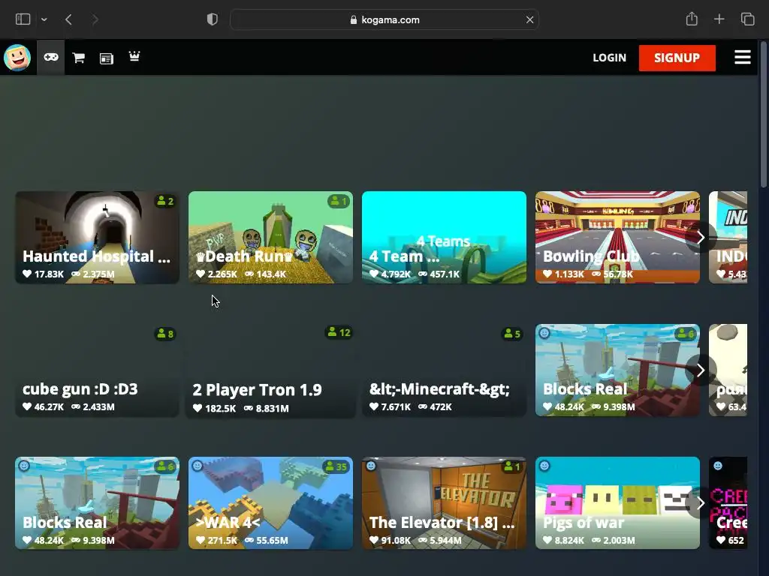The image size is (769, 576).
Task: Click smiley badge on The Elevator card
Action: click(371, 466)
